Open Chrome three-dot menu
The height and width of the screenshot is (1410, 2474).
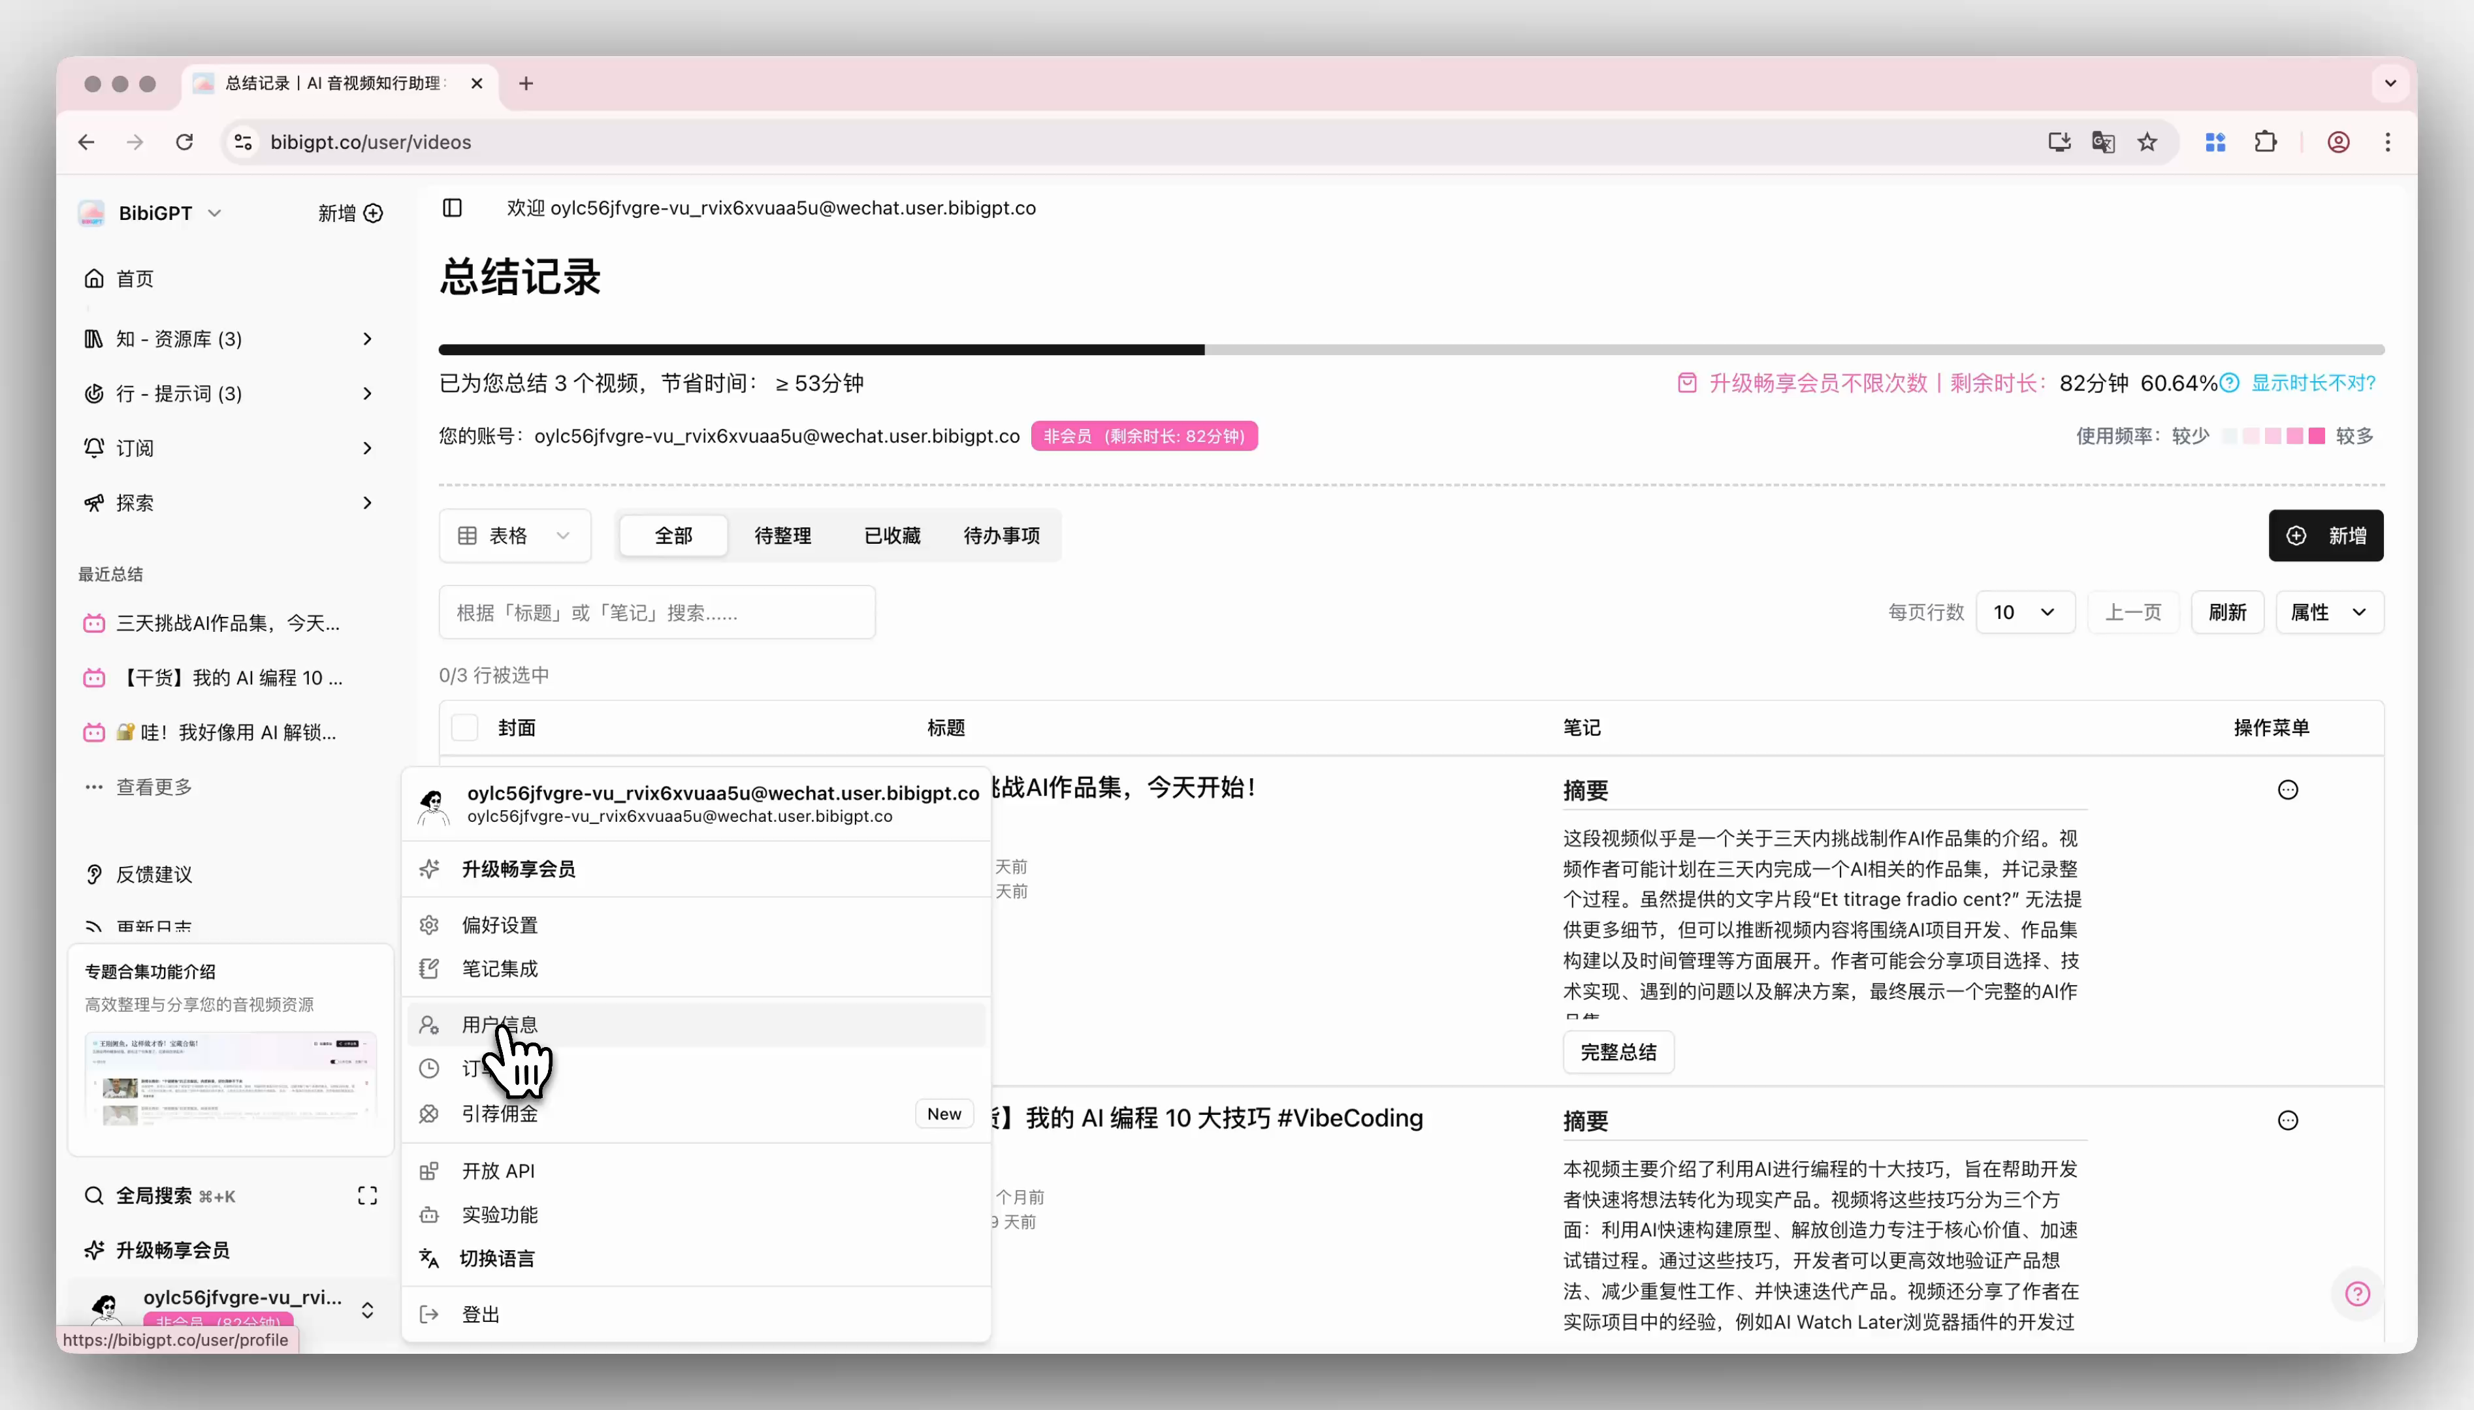point(2388,142)
